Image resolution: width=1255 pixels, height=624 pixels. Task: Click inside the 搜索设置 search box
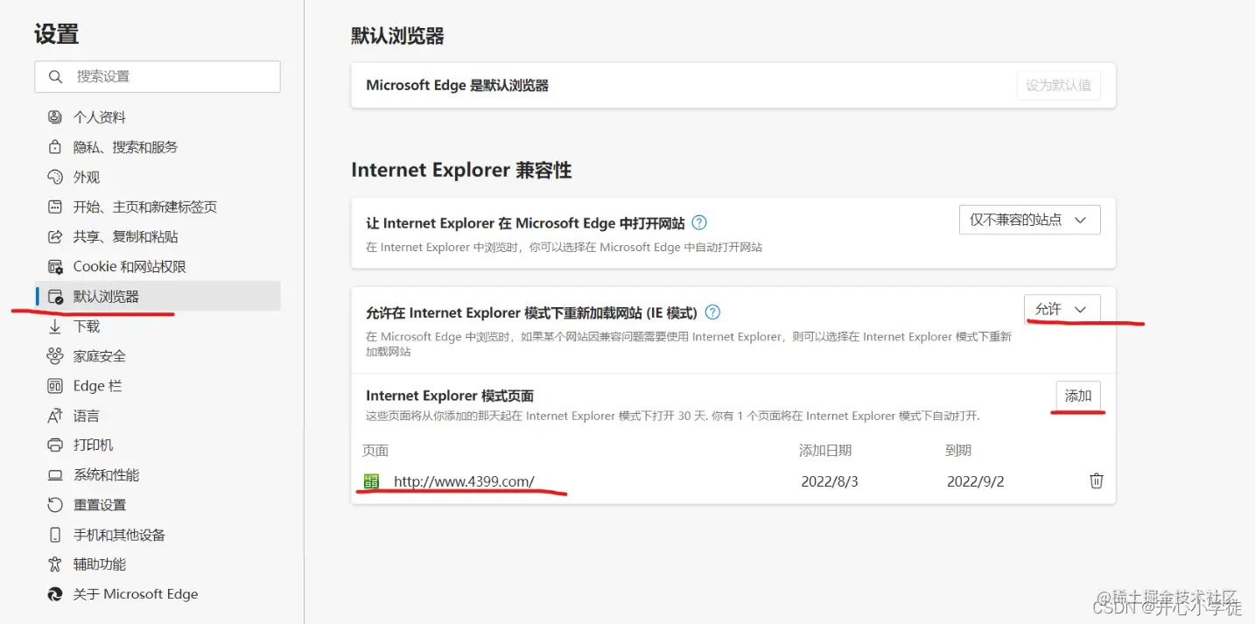click(158, 77)
